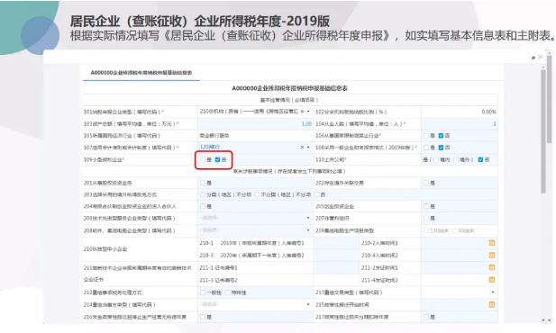Image resolution: width=556 pixels, height=333 pixels.
Task: Open calendar picker for 211-2 发证时间1
Action: [x=492, y=267]
